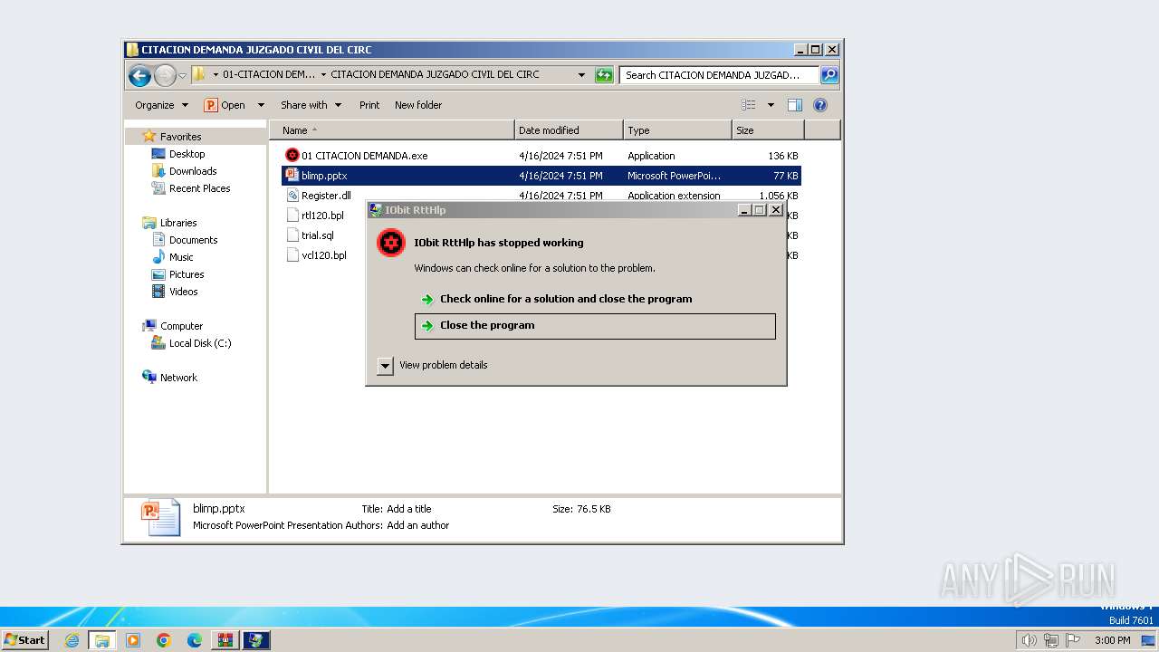Click the Windows Explorer taskbar icon
This screenshot has width=1159, height=652.
(101, 640)
